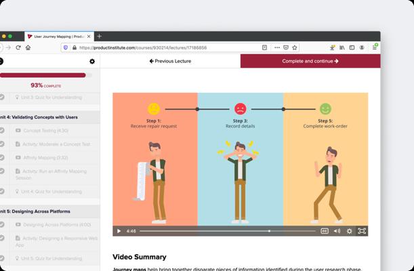Image resolution: width=414 pixels, height=271 pixels.
Task: Click the completion check beside Concept Testing
Action: coord(2,130)
